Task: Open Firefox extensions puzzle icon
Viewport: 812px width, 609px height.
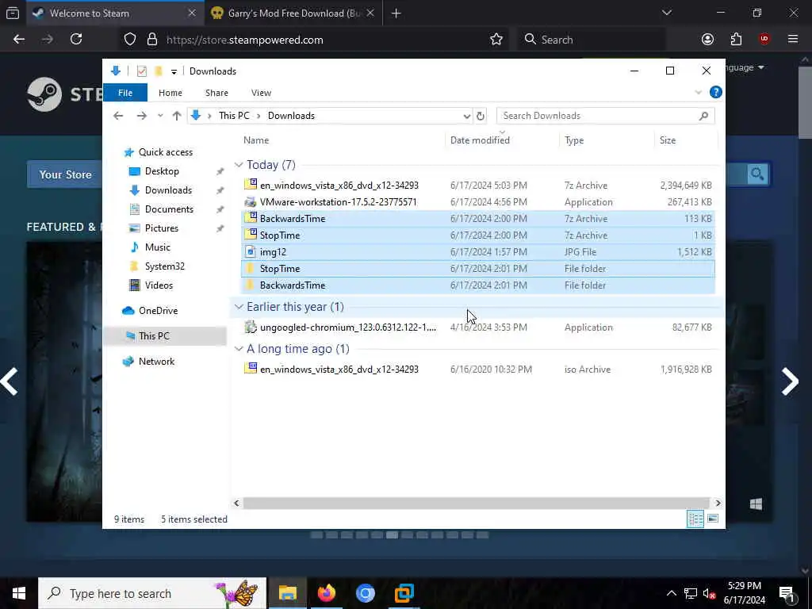Action: click(x=736, y=40)
